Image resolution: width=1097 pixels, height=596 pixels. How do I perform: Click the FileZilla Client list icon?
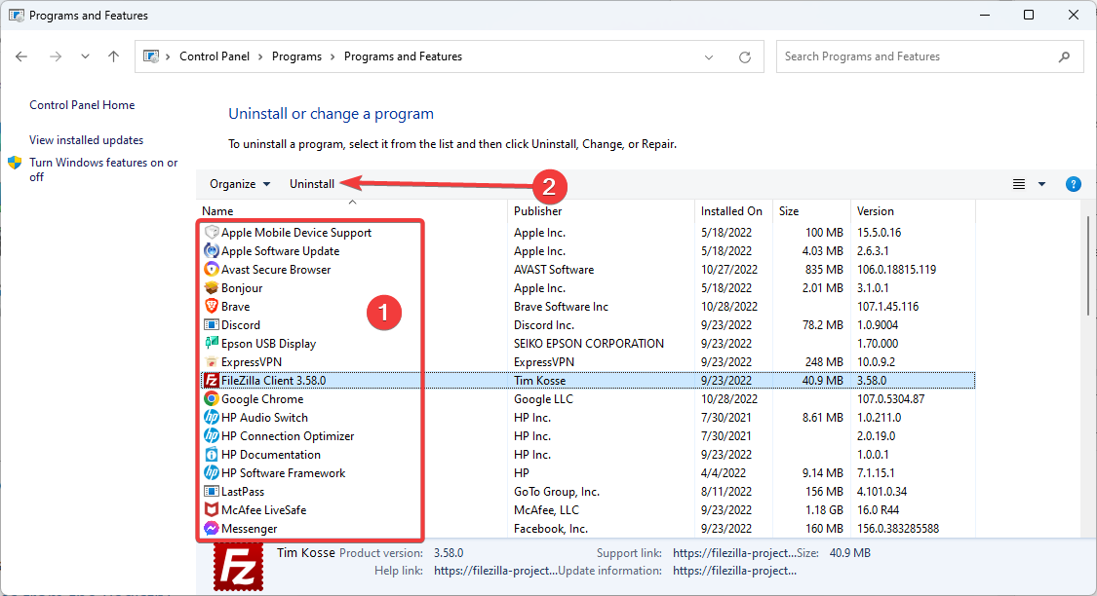pos(212,380)
